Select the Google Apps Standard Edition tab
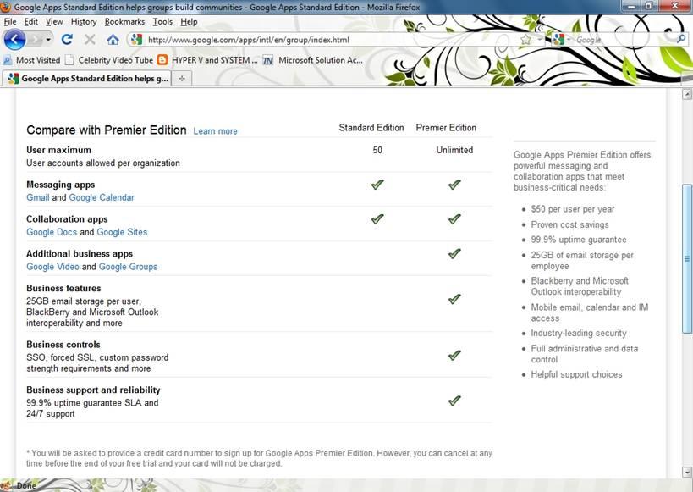This screenshot has height=492, width=693. coord(87,78)
